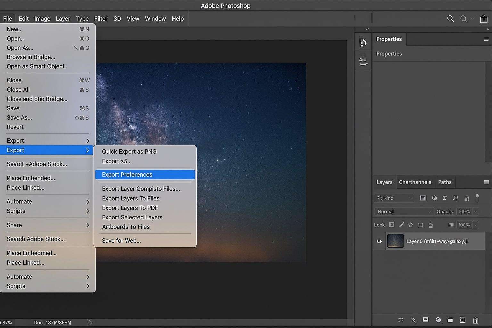Viewport: 492px width, 328px height.
Task: Toggle lock transparent pixels
Action: pos(391,225)
